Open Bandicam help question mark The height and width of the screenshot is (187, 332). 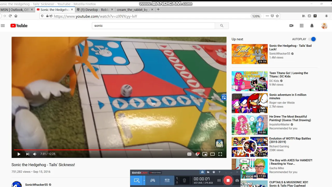coord(219,172)
